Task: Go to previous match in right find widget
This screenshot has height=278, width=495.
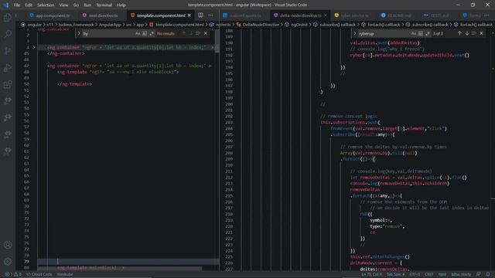Action: pos(459,33)
